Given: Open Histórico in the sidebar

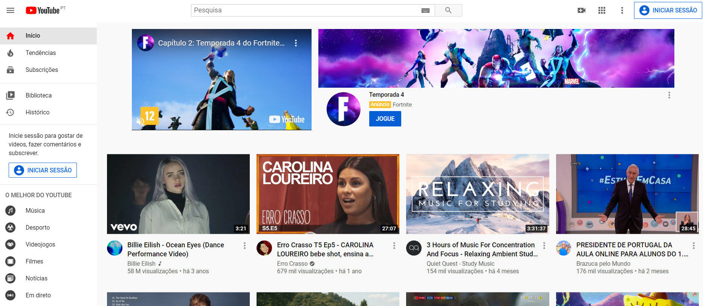Looking at the screenshot, I should click(48, 112).
